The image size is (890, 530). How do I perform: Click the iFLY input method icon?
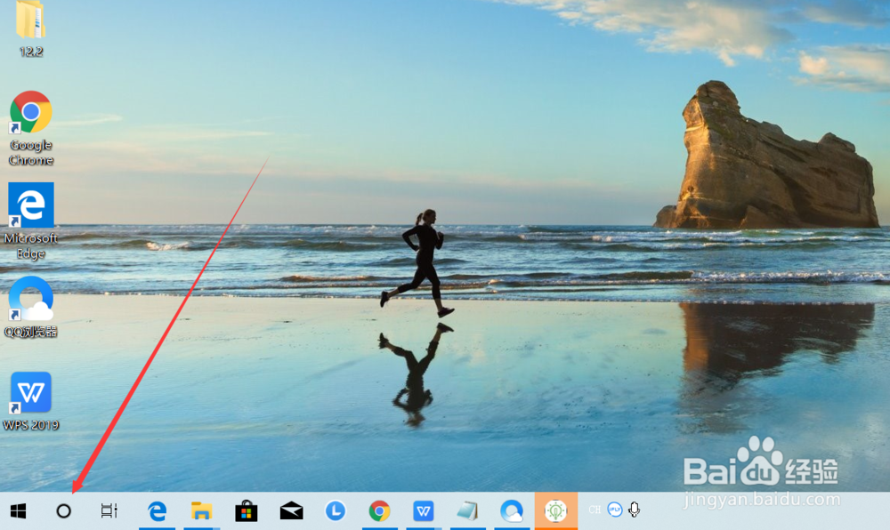[x=615, y=510]
